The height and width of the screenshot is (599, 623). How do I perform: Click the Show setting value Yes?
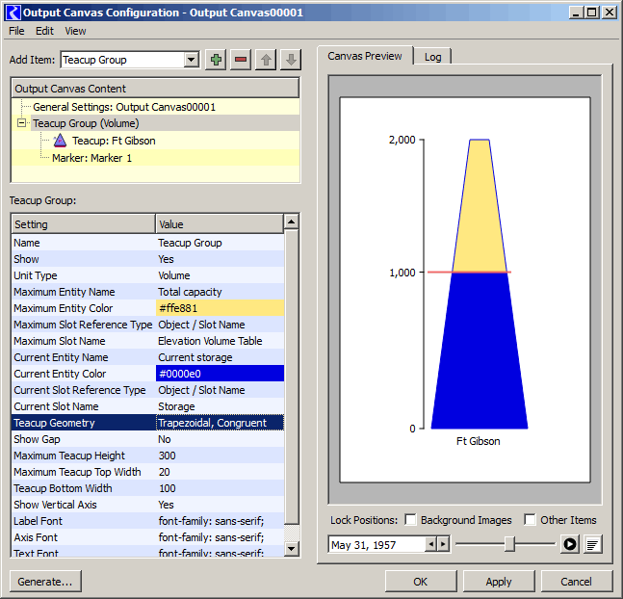220,259
